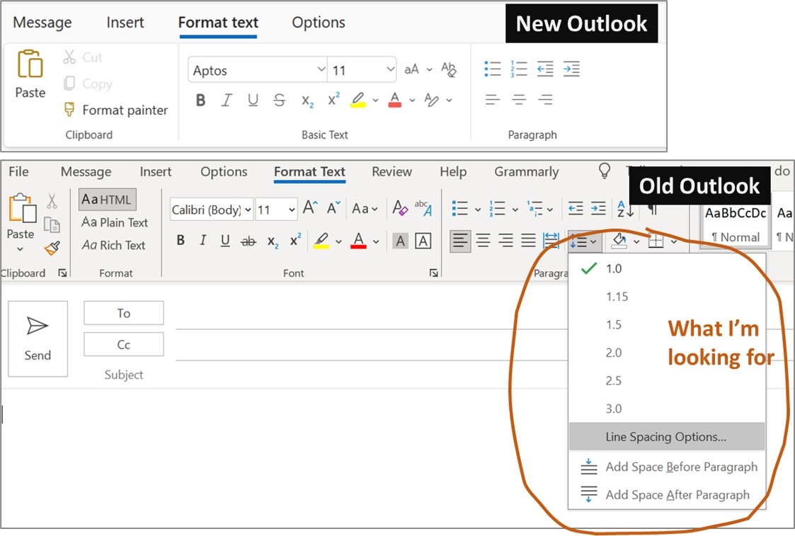
Task: Open Help tab in Old Outlook
Action: [453, 171]
